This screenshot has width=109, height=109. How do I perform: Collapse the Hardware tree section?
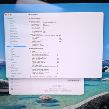click(x=7, y=19)
